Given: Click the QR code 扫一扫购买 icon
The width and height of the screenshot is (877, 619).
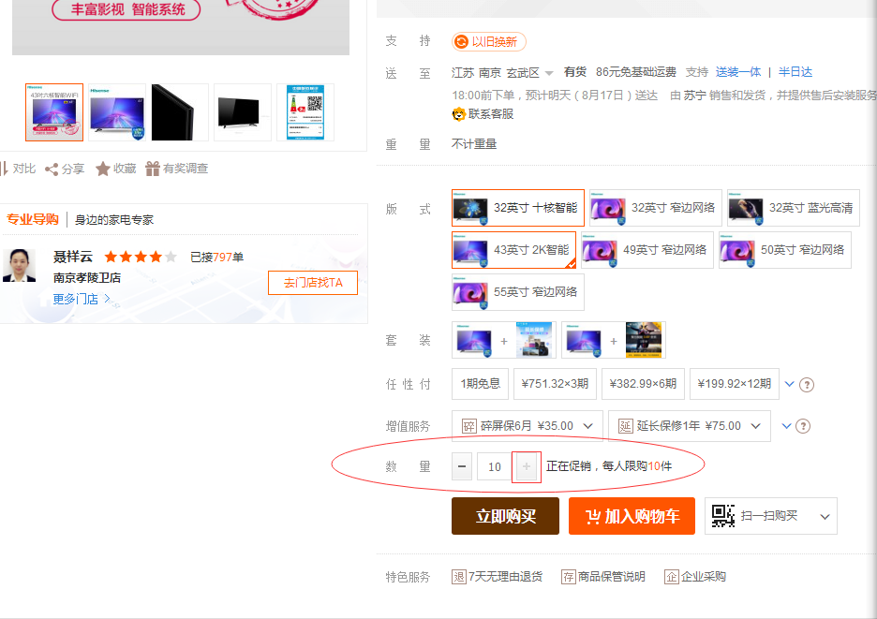Looking at the screenshot, I should coord(722,516).
